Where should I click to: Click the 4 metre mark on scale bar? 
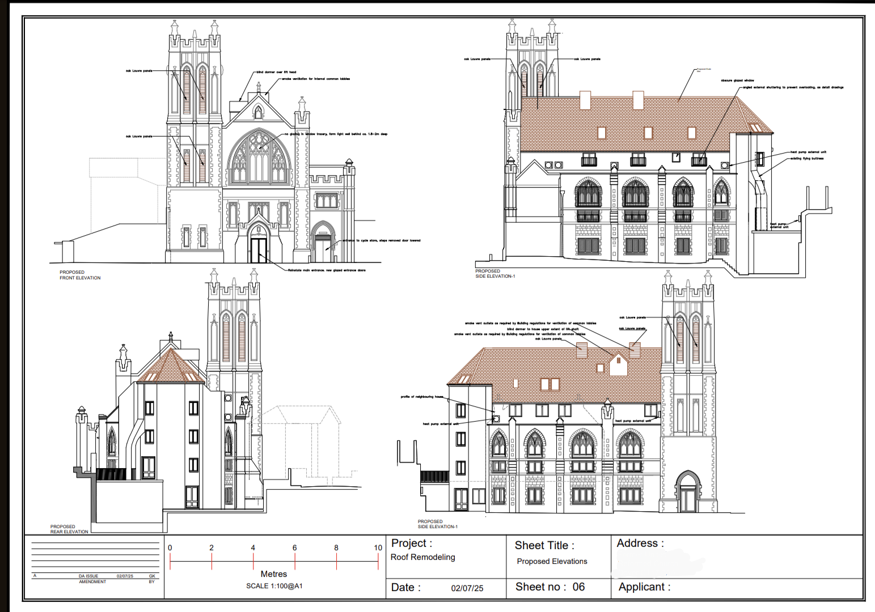(253, 548)
